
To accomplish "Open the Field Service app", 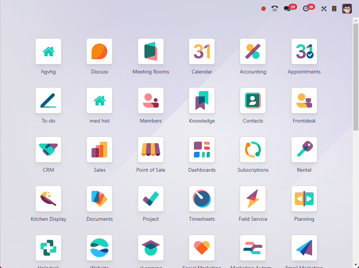I will point(253,199).
